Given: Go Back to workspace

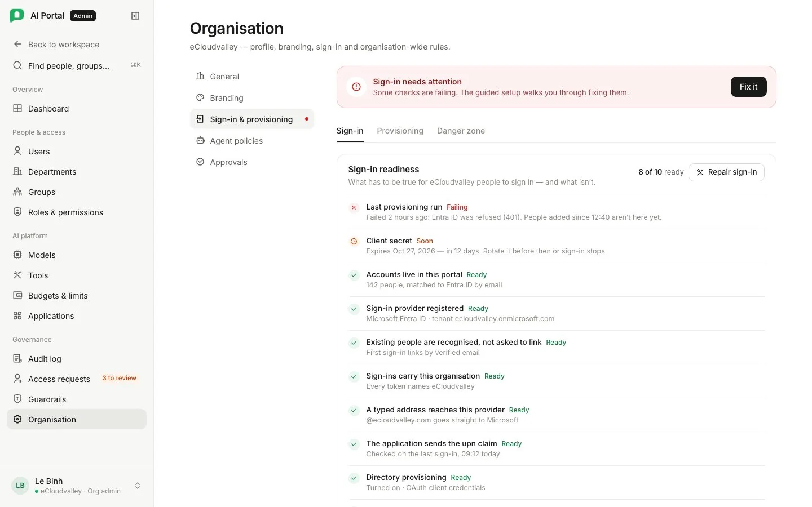Looking at the screenshot, I should point(77,44).
